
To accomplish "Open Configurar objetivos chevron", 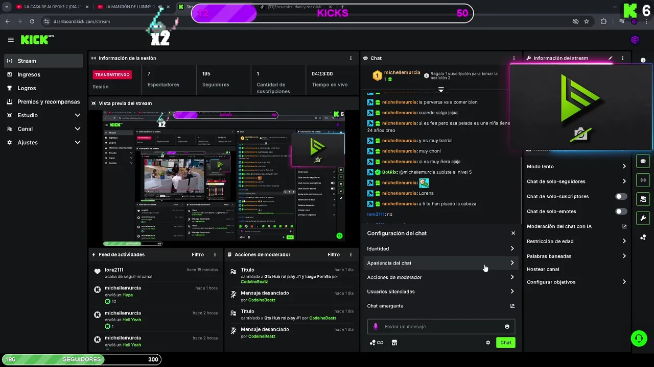I will point(624,282).
